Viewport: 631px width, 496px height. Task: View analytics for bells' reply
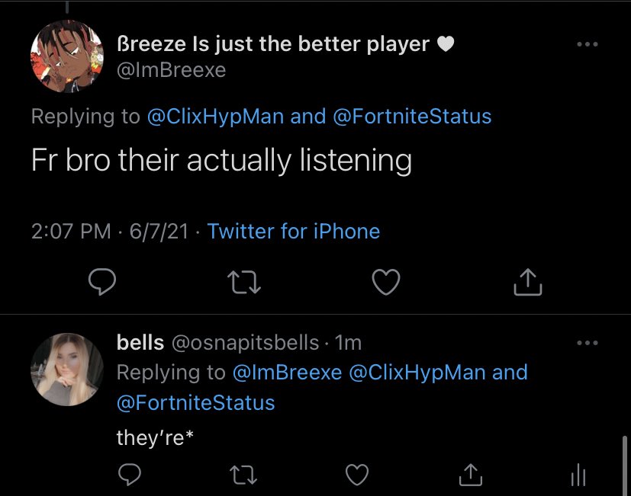click(x=578, y=476)
